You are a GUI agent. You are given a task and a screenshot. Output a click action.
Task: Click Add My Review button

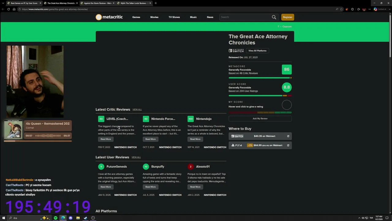pyautogui.click(x=260, y=118)
